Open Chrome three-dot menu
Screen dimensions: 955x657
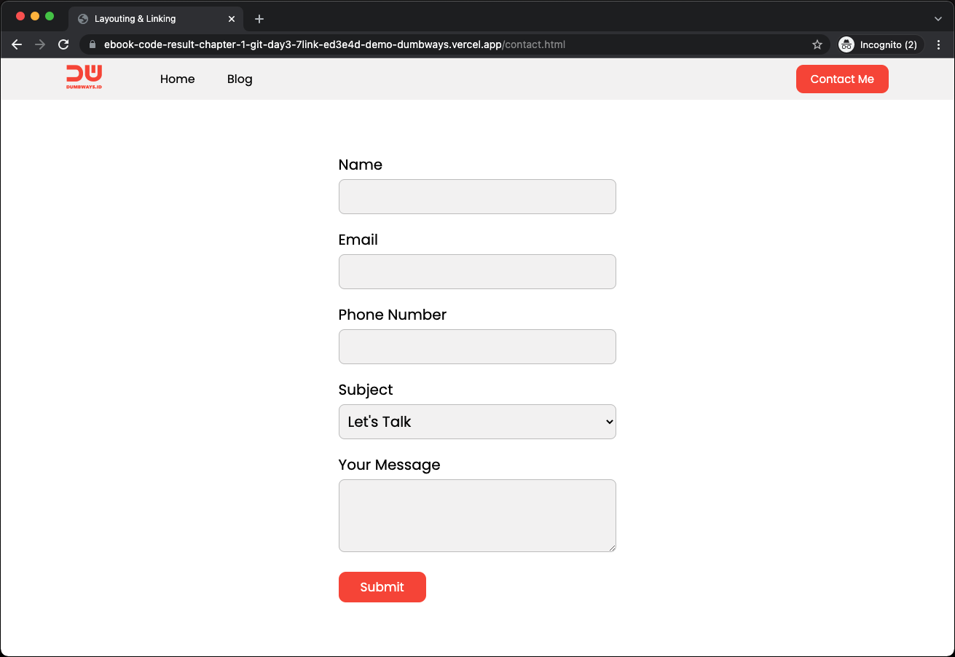tap(938, 44)
